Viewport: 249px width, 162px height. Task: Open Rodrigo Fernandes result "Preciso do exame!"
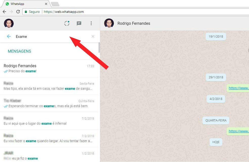[49, 68]
